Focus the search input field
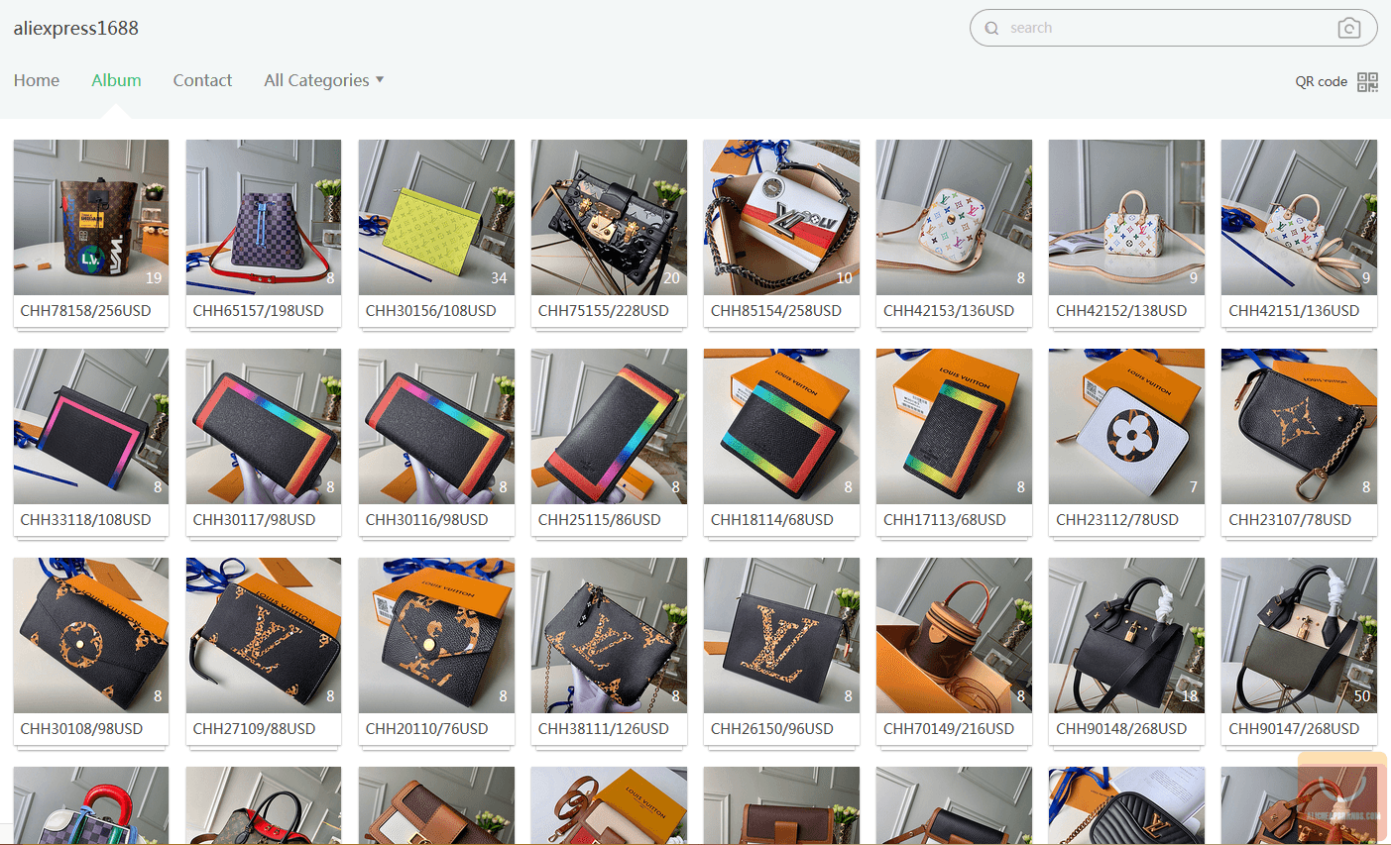Viewport: 1391px width, 845px height. click(x=1173, y=28)
